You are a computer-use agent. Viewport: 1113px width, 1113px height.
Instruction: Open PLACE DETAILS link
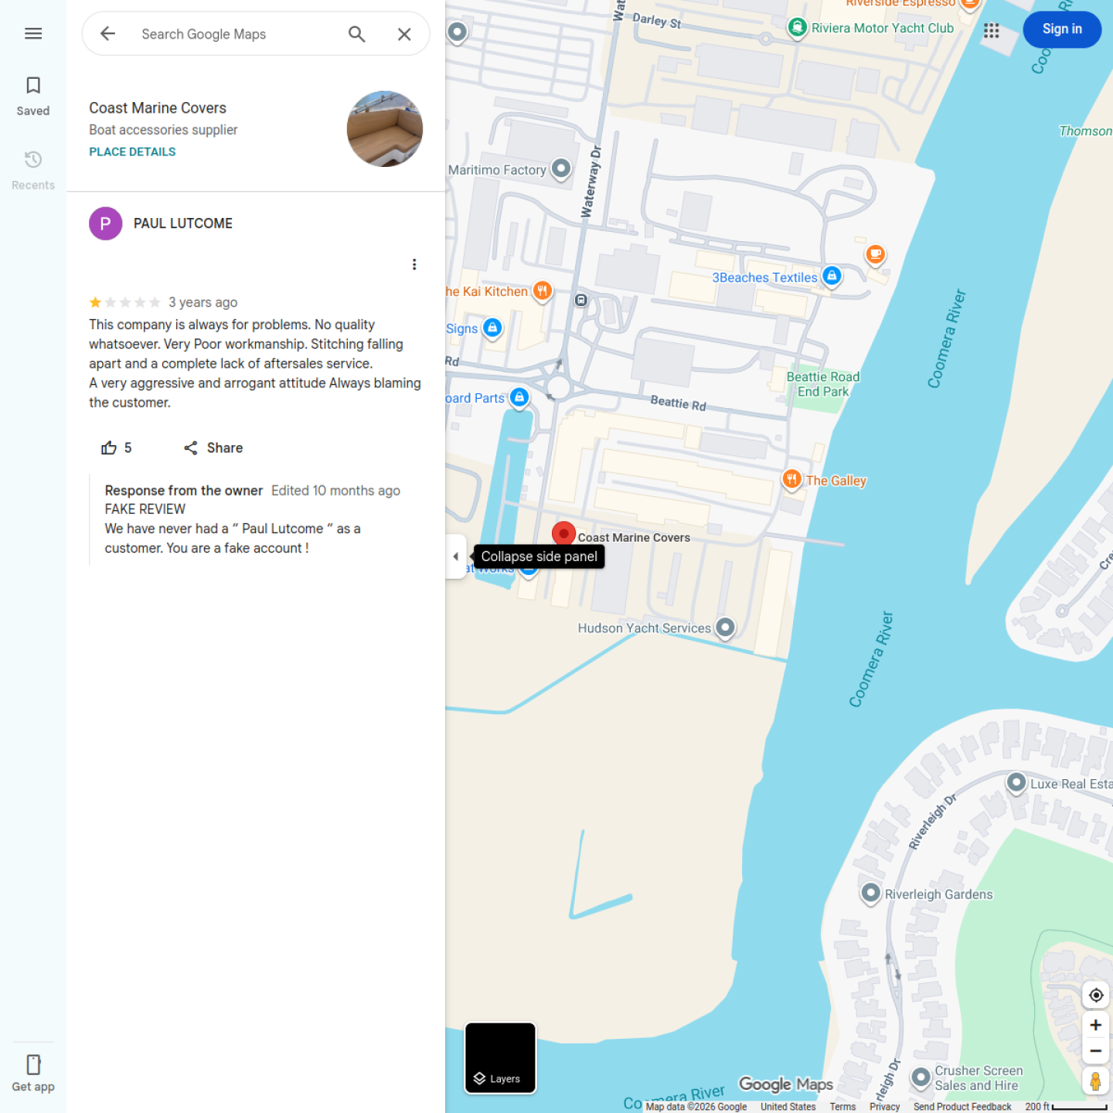(132, 151)
